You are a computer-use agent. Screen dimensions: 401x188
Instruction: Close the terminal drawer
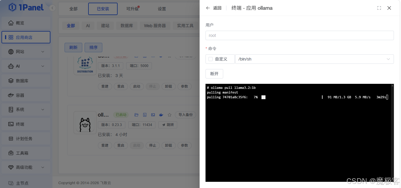(389, 8)
